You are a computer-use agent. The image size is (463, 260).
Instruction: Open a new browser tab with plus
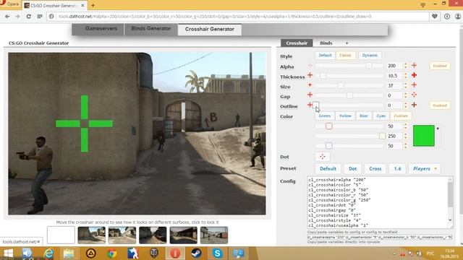pos(93,5)
